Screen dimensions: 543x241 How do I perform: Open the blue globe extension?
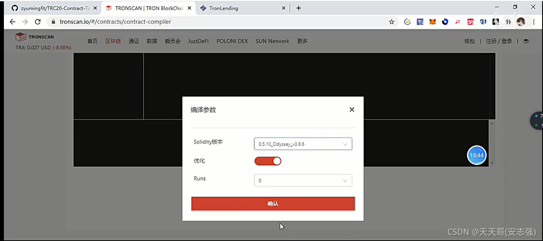(x=483, y=22)
